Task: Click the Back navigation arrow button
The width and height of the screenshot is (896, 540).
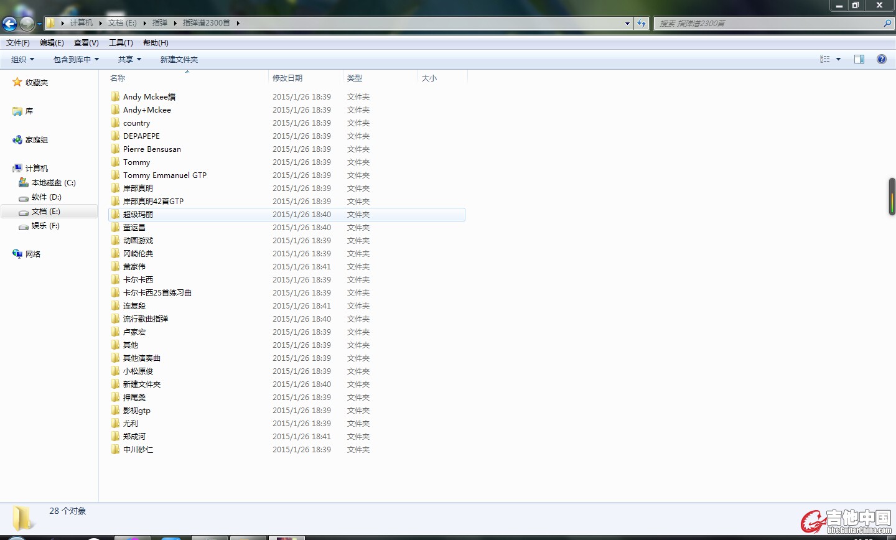Action: 10,24
